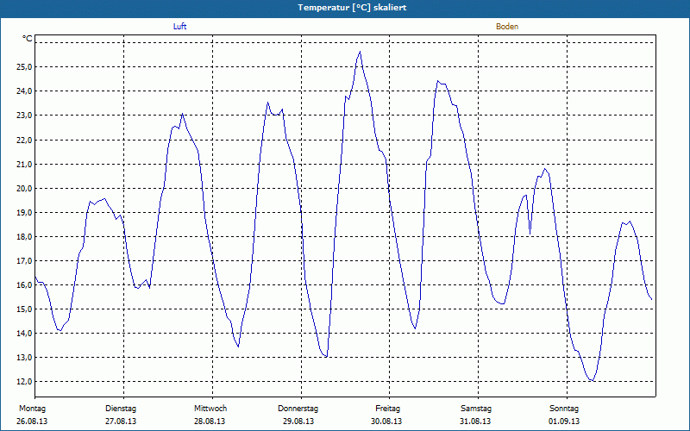Click the date 29.08.13
690x431 pixels.
point(298,422)
